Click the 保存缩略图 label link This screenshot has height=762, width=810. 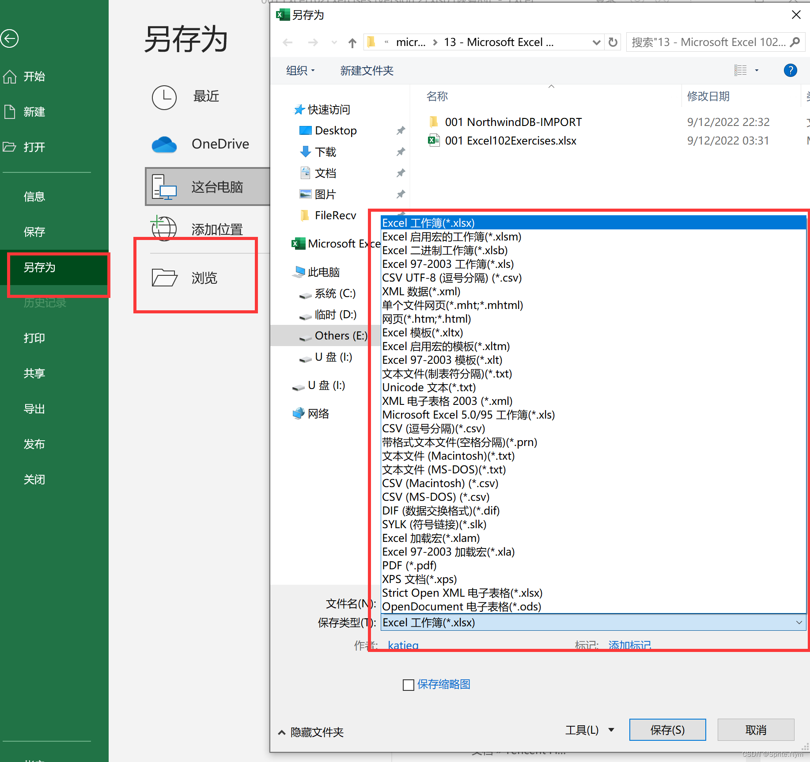tap(444, 685)
